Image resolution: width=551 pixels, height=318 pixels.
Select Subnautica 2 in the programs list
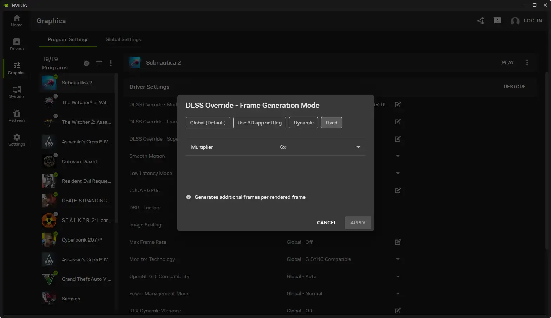click(x=77, y=83)
